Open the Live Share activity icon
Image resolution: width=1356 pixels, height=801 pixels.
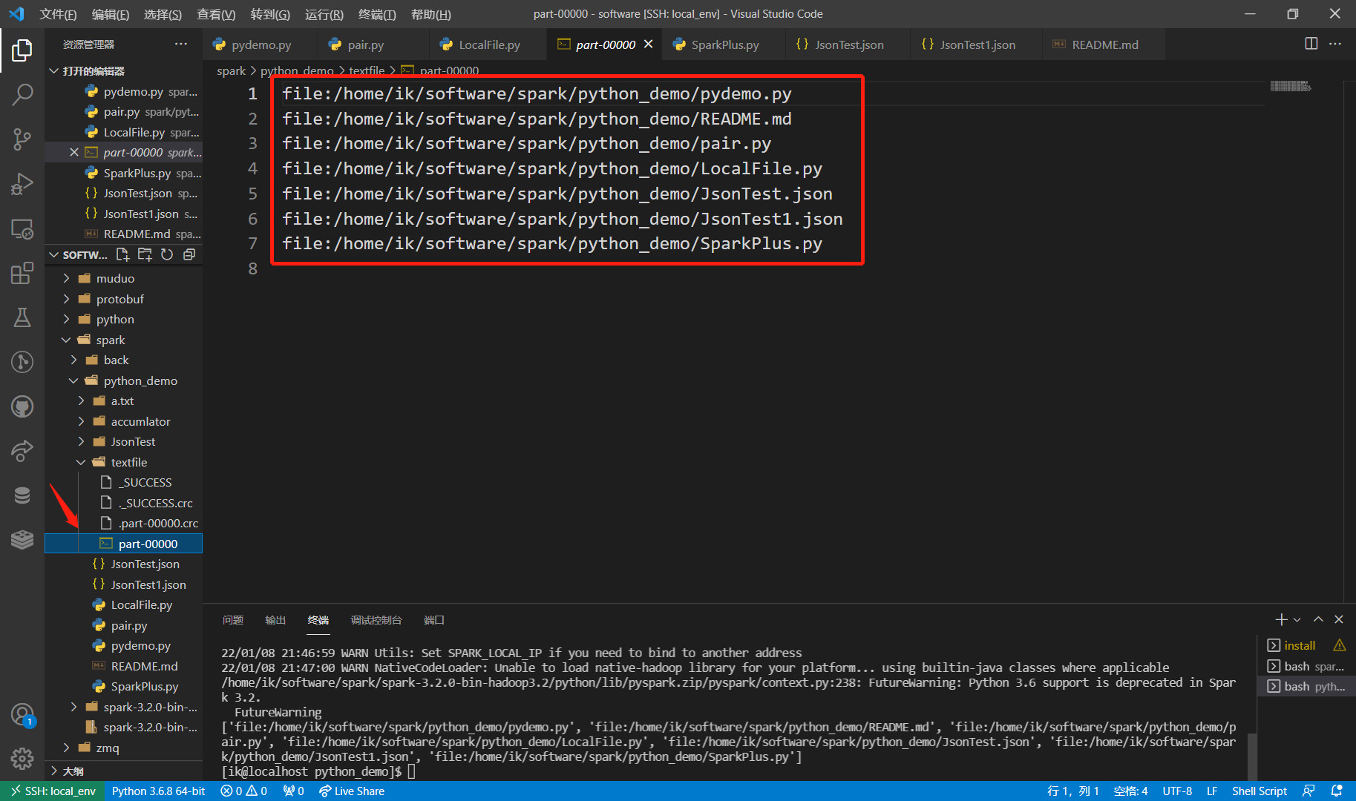[22, 451]
